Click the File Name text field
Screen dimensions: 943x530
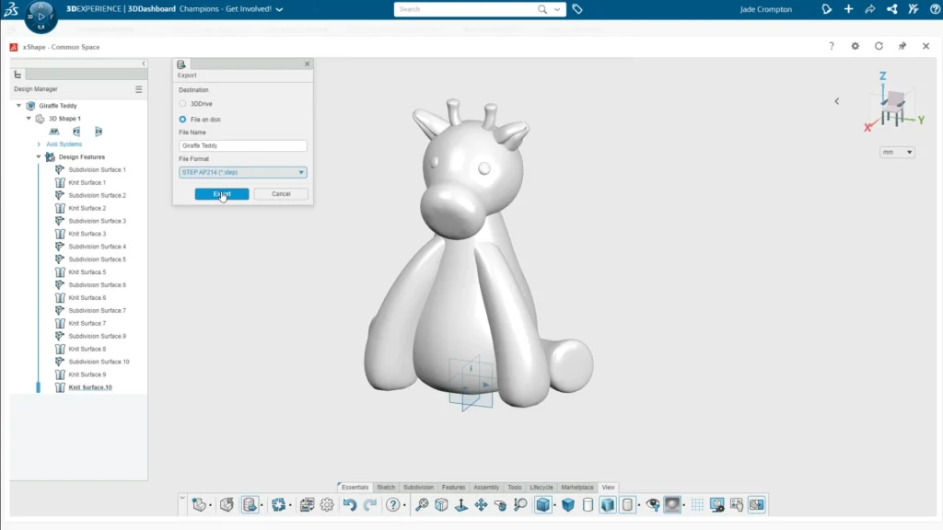[x=243, y=145]
